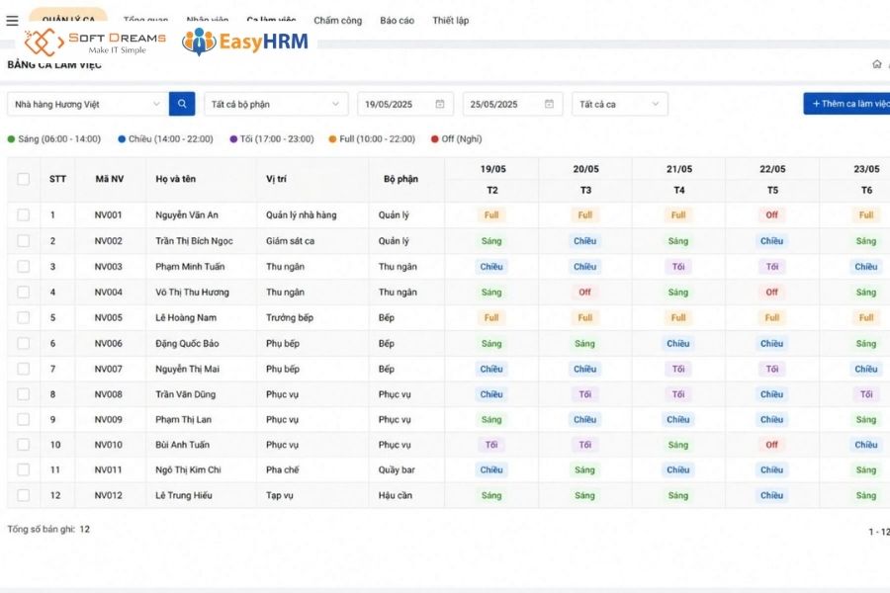Check the box for Lê Hoàng Nam
Image resolution: width=890 pixels, height=593 pixels.
click(x=24, y=317)
